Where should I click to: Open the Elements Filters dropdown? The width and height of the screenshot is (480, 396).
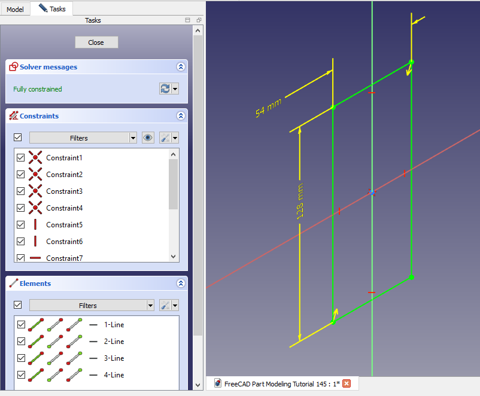pyautogui.click(x=92, y=305)
